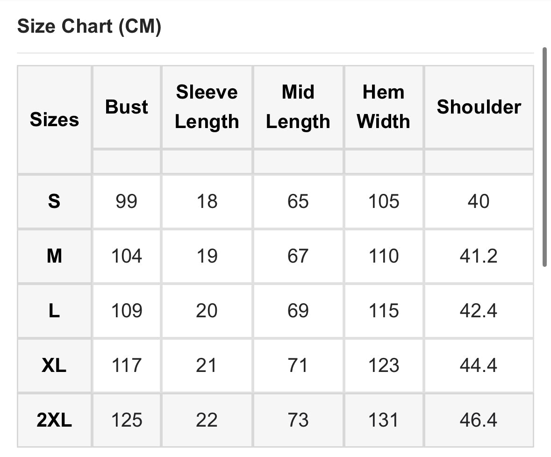Click the S size row label

point(54,201)
